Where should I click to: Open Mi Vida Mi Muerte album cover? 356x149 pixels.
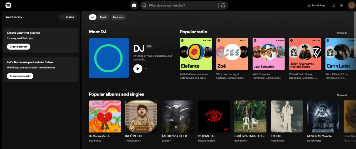click(323, 117)
